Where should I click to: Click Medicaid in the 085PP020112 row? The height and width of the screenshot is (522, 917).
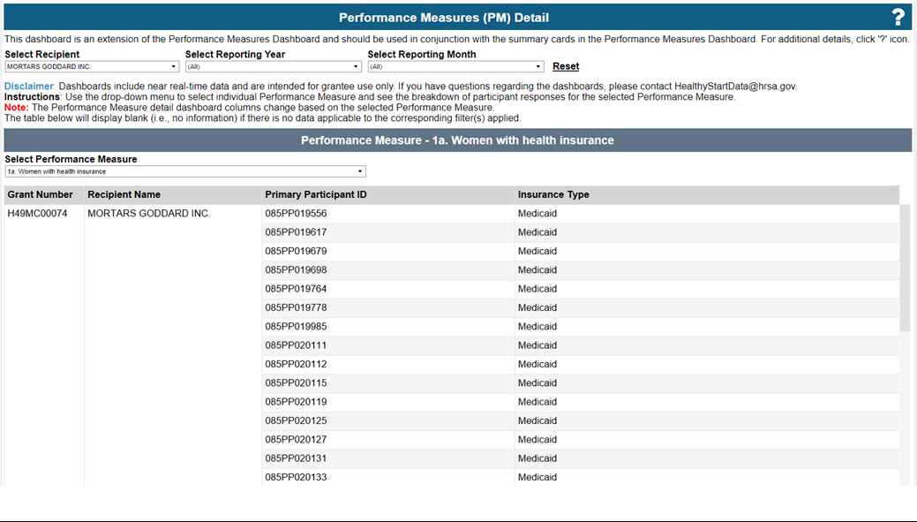pos(537,364)
